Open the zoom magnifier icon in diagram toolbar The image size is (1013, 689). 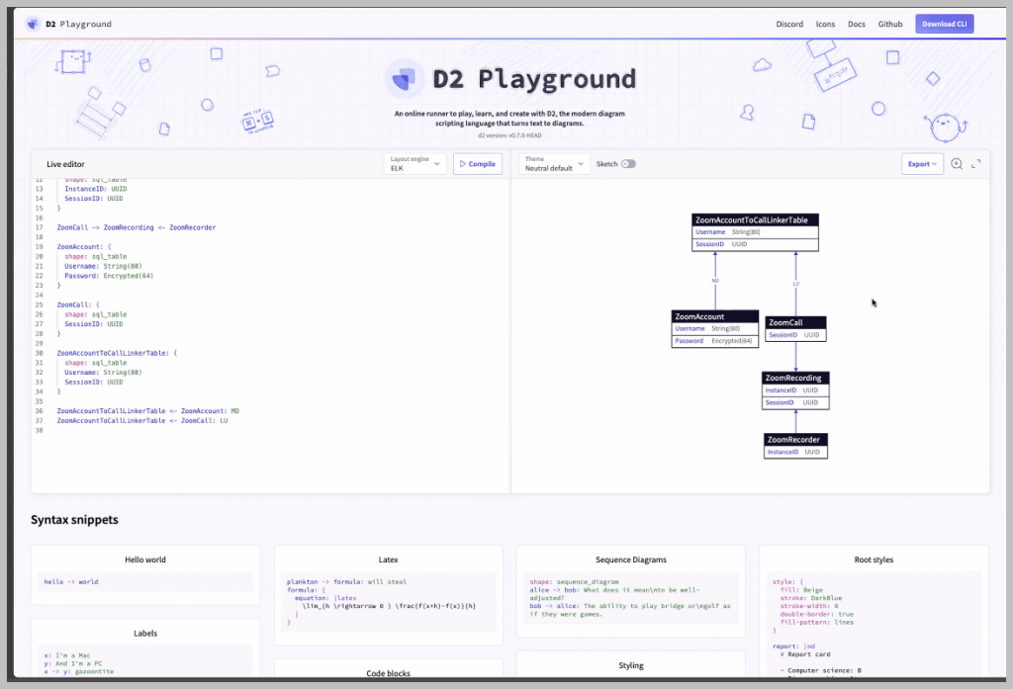pyautogui.click(x=957, y=164)
